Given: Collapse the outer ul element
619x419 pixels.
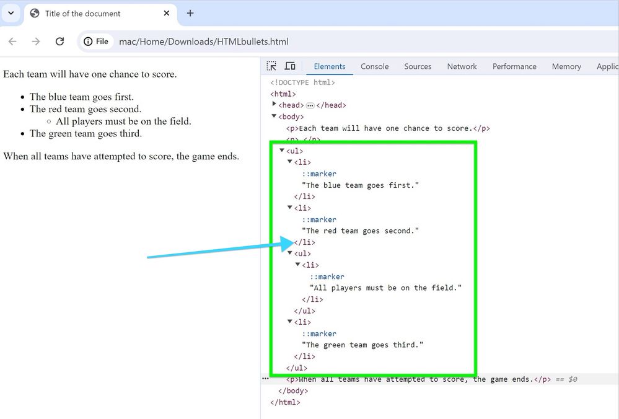Looking at the screenshot, I should click(283, 151).
